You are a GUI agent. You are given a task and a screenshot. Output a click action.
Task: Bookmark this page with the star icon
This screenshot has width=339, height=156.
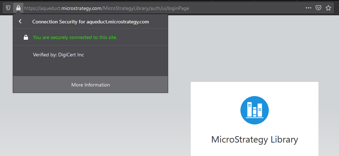pos(328,8)
